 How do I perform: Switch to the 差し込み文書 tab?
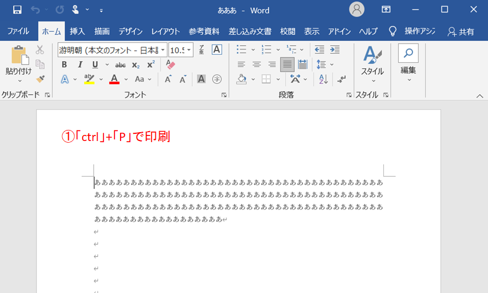pos(250,31)
